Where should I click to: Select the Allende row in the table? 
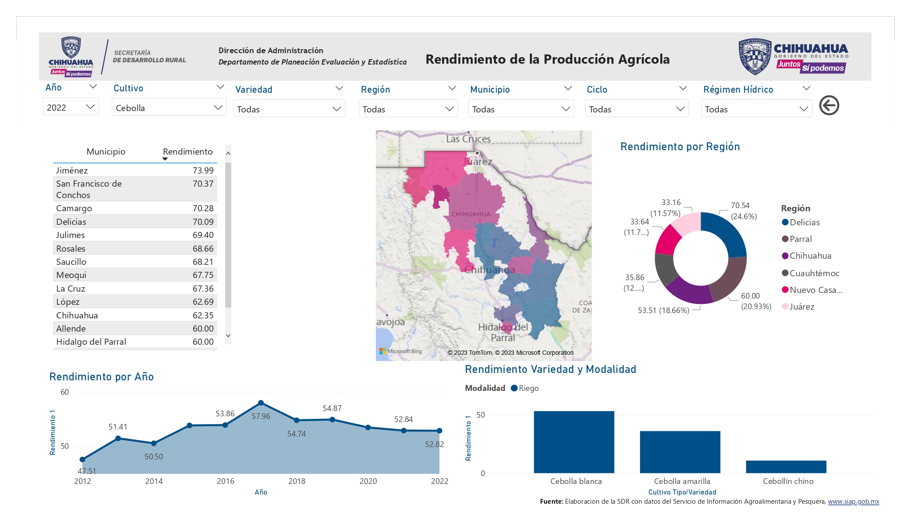pyautogui.click(x=135, y=328)
